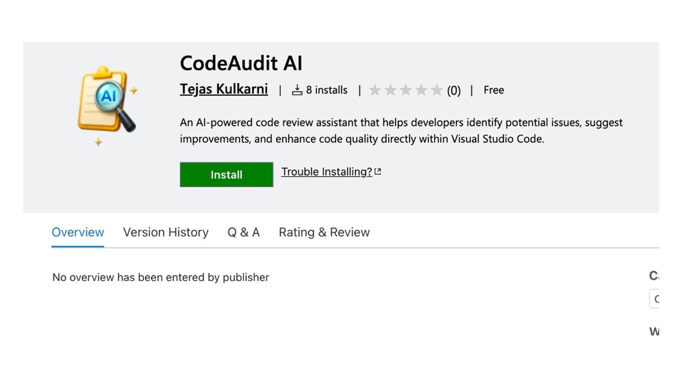The image size is (679, 382).
Task: Click the five-star rating row
Action: tap(406, 90)
